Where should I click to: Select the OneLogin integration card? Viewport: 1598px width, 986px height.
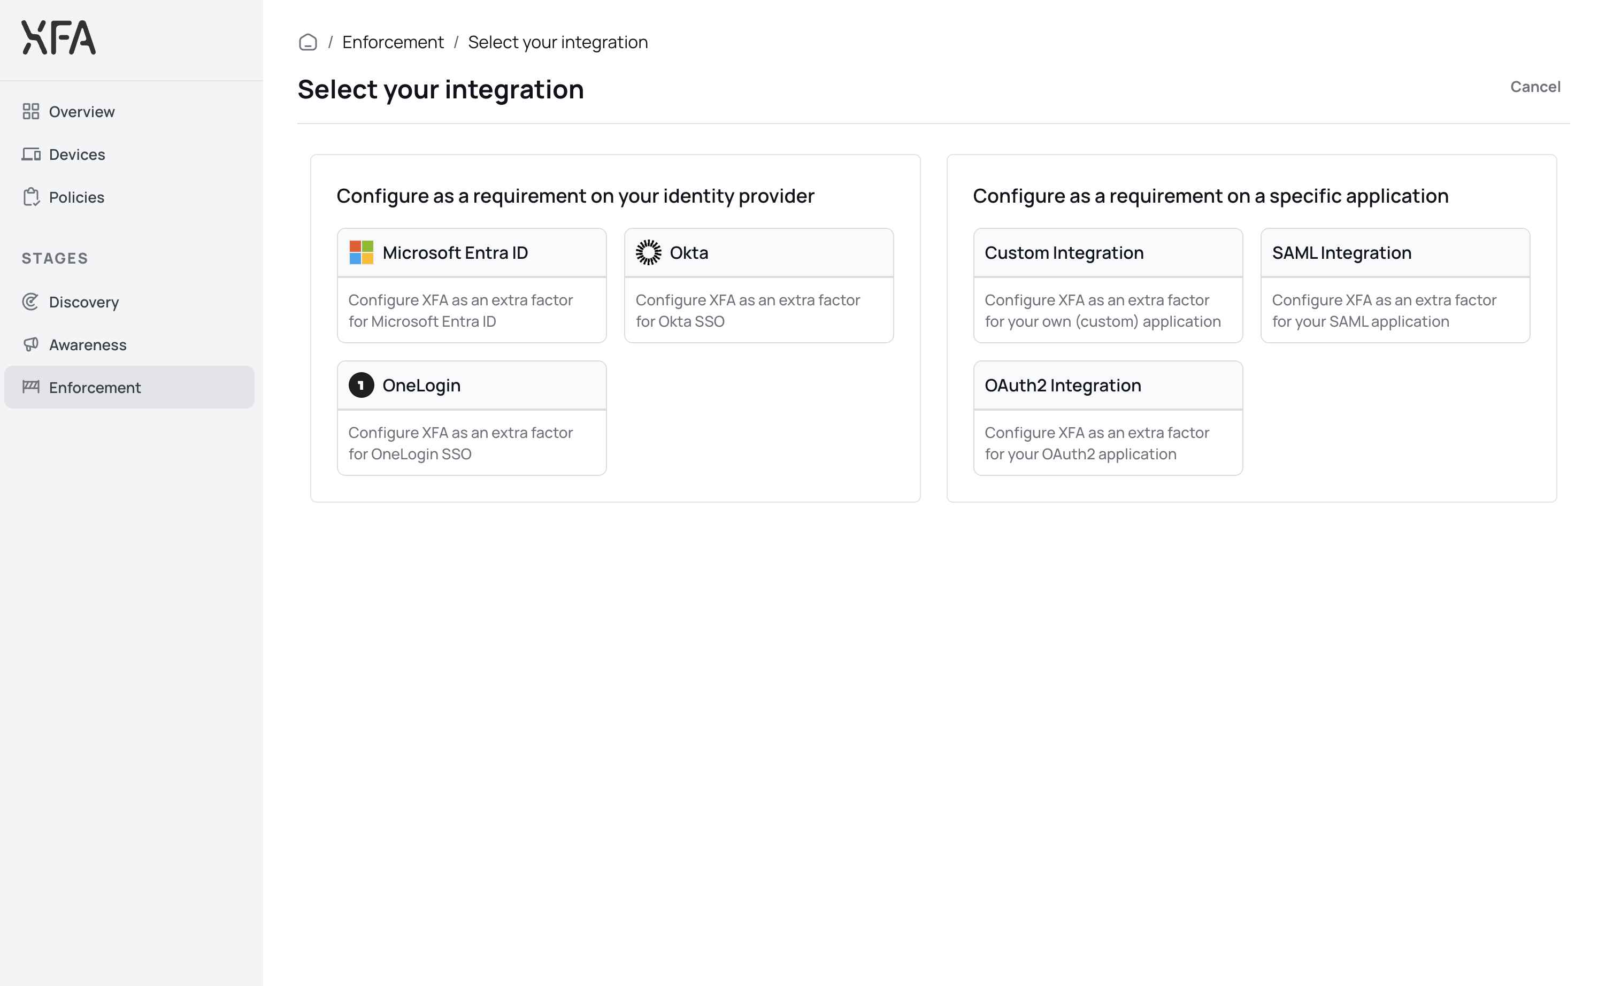[x=472, y=418]
